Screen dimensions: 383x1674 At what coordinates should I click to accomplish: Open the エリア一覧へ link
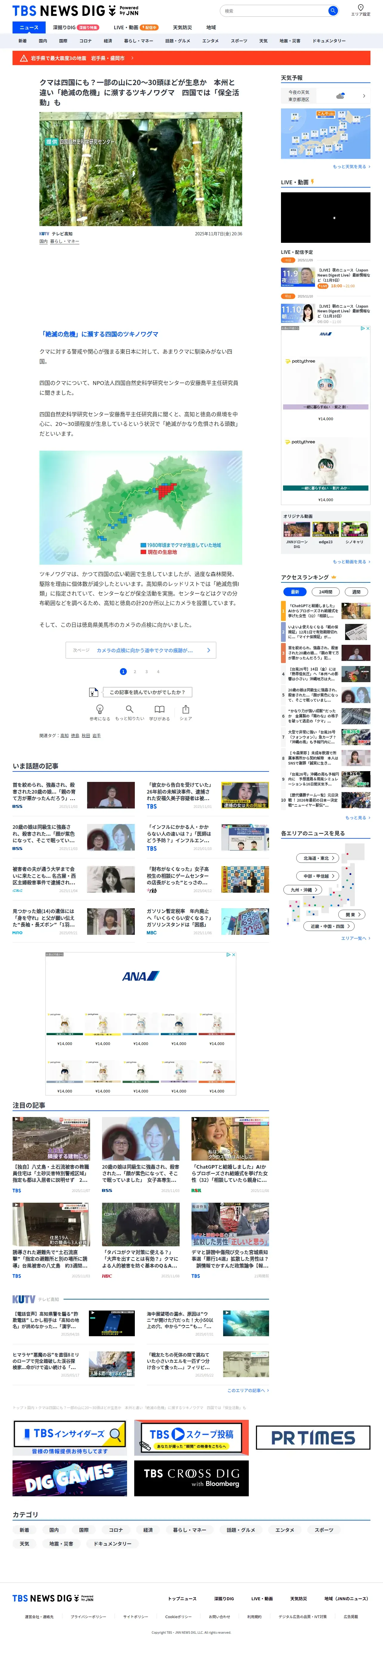pos(356,938)
